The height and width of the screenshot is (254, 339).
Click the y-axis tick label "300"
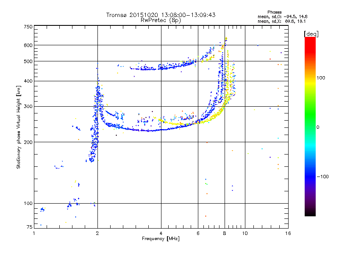pos(28,107)
